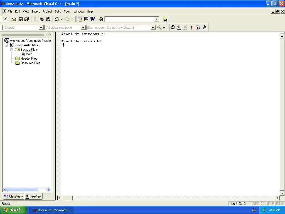Open the Build menu
Screen dimensions: 285x214
coord(58,11)
